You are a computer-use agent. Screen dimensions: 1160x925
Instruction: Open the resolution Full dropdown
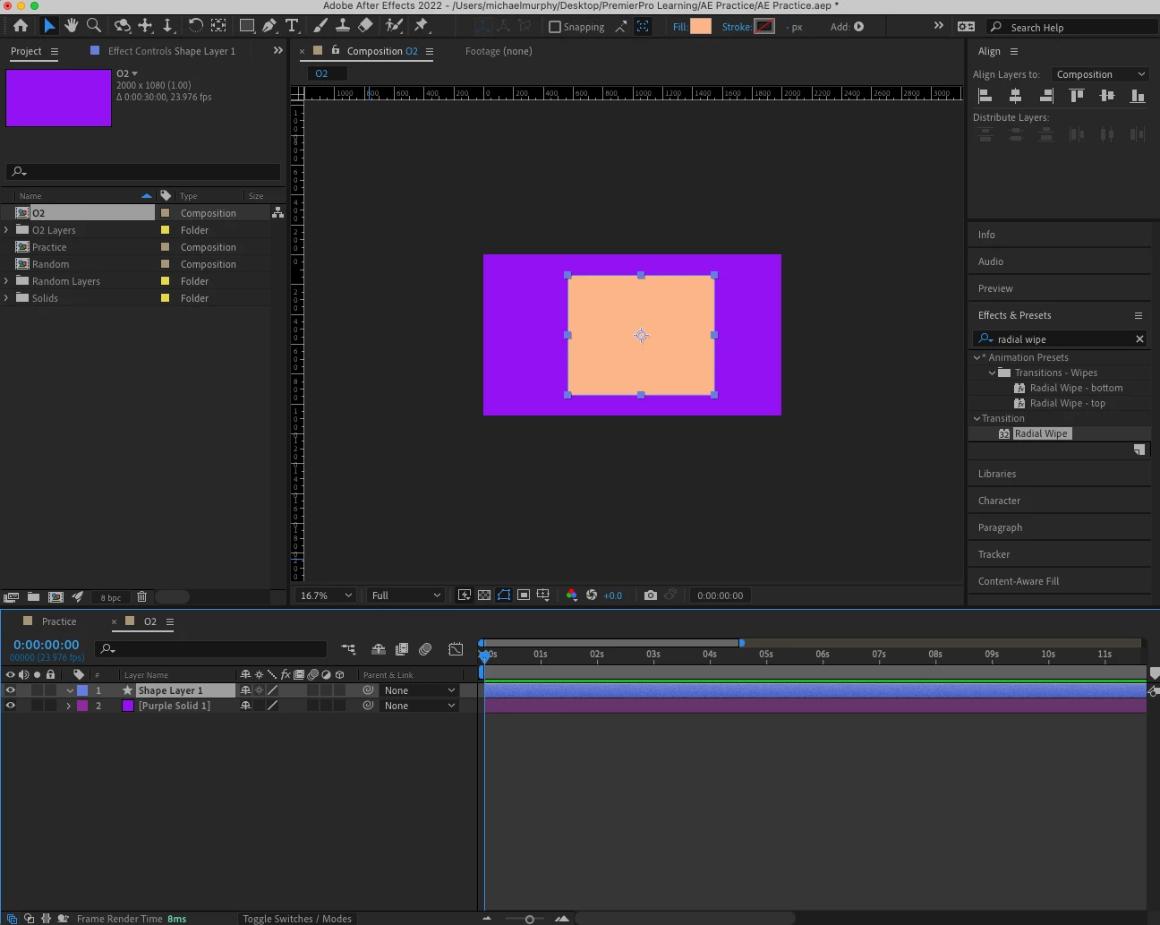tap(406, 595)
